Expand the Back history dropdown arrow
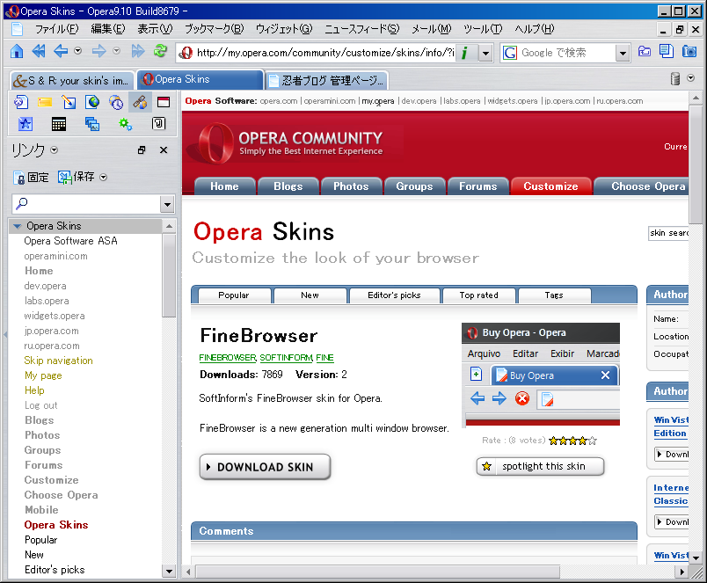The width and height of the screenshot is (707, 583). click(77, 51)
